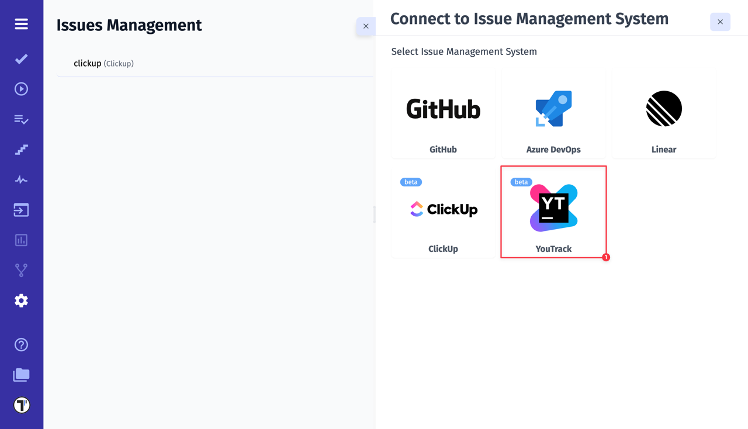This screenshot has height=429, width=748.
Task: Select the Linear integration card
Action: coord(663,114)
